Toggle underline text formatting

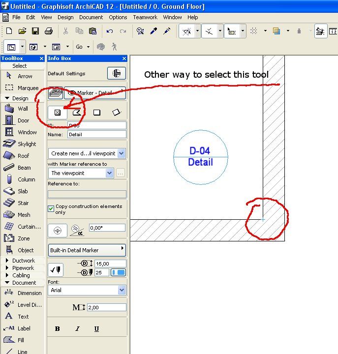(x=96, y=329)
